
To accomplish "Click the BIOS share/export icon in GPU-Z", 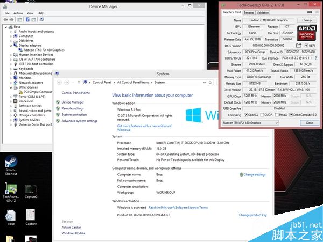I will [298, 46].
